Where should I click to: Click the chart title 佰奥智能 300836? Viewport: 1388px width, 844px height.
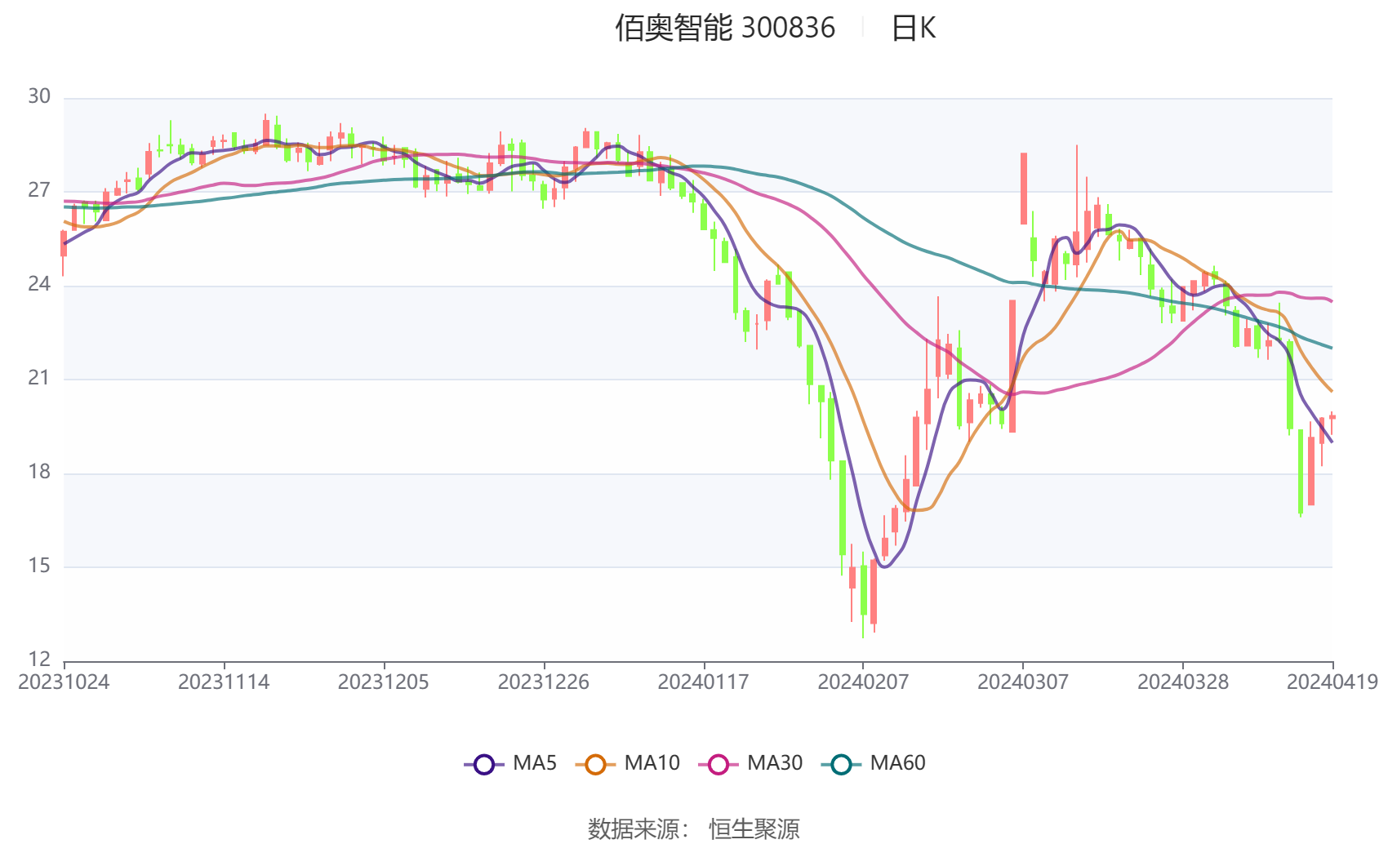point(725,28)
